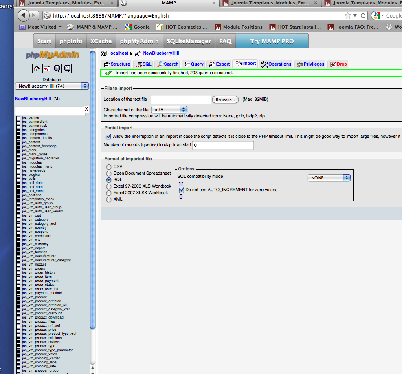Click the database icon beside NewBlueberryHill breadcrumb
The width and height of the screenshot is (402, 374).
138,53
